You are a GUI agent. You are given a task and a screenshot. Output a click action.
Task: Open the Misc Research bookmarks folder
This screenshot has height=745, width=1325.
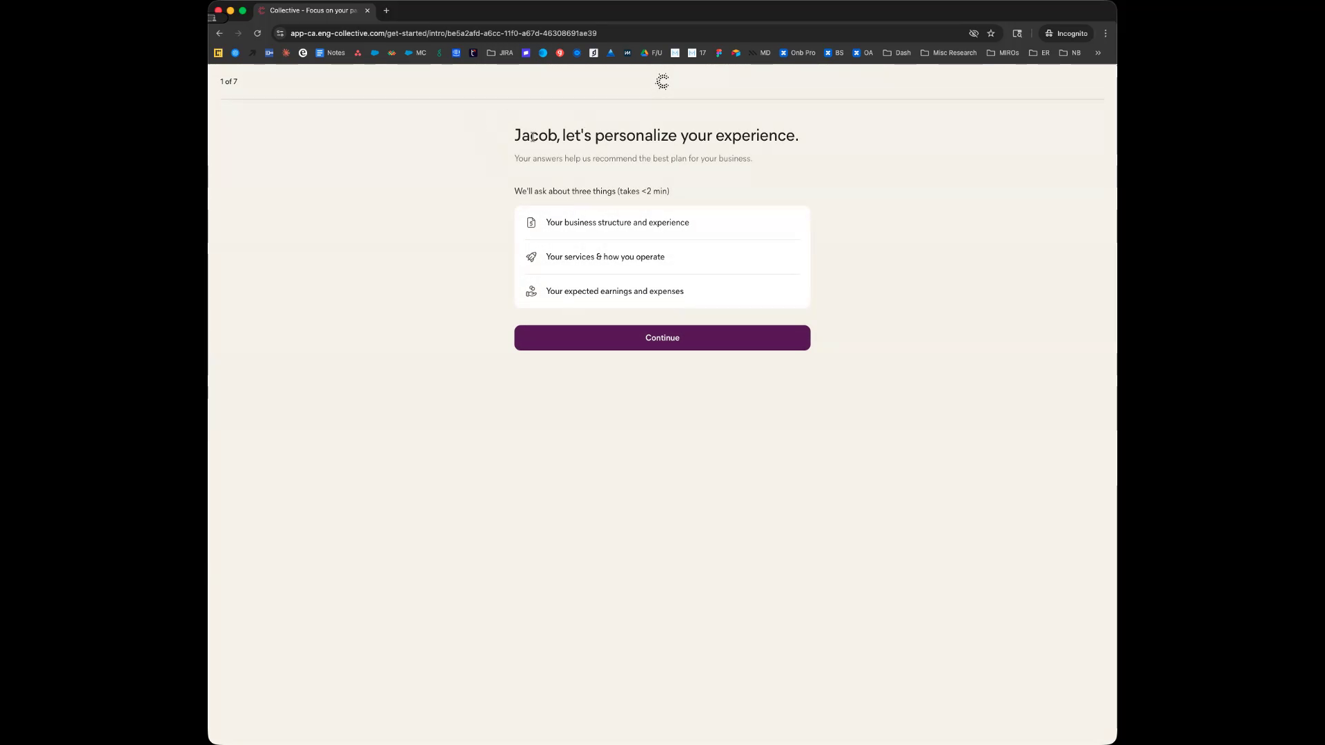click(948, 53)
